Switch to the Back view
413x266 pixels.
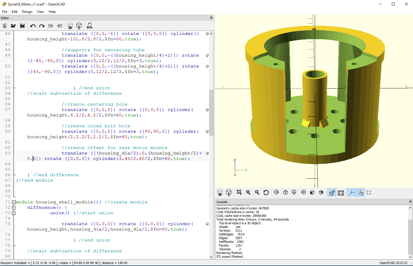321,192
